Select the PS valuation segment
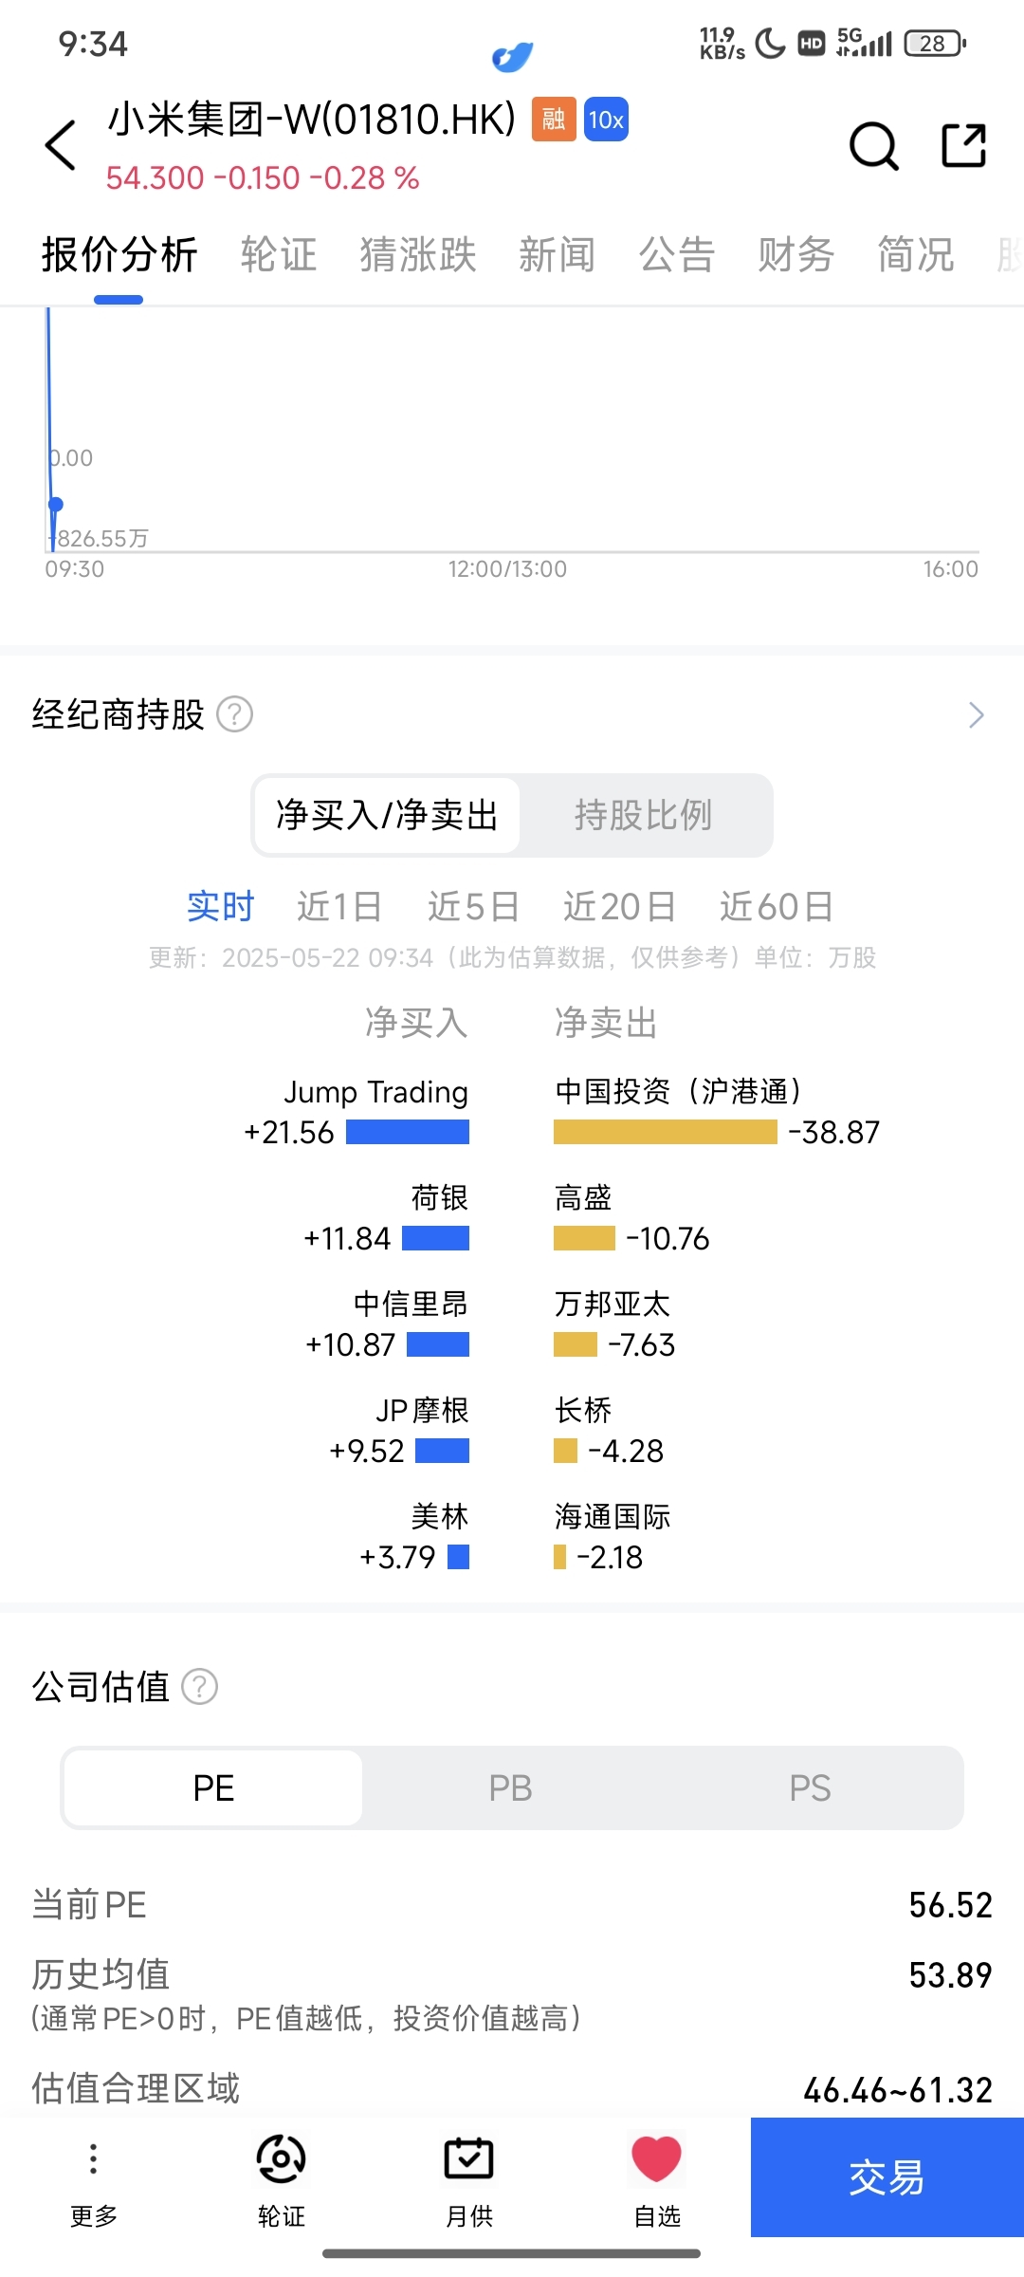This screenshot has height=2277, width=1024. pos(811,1788)
